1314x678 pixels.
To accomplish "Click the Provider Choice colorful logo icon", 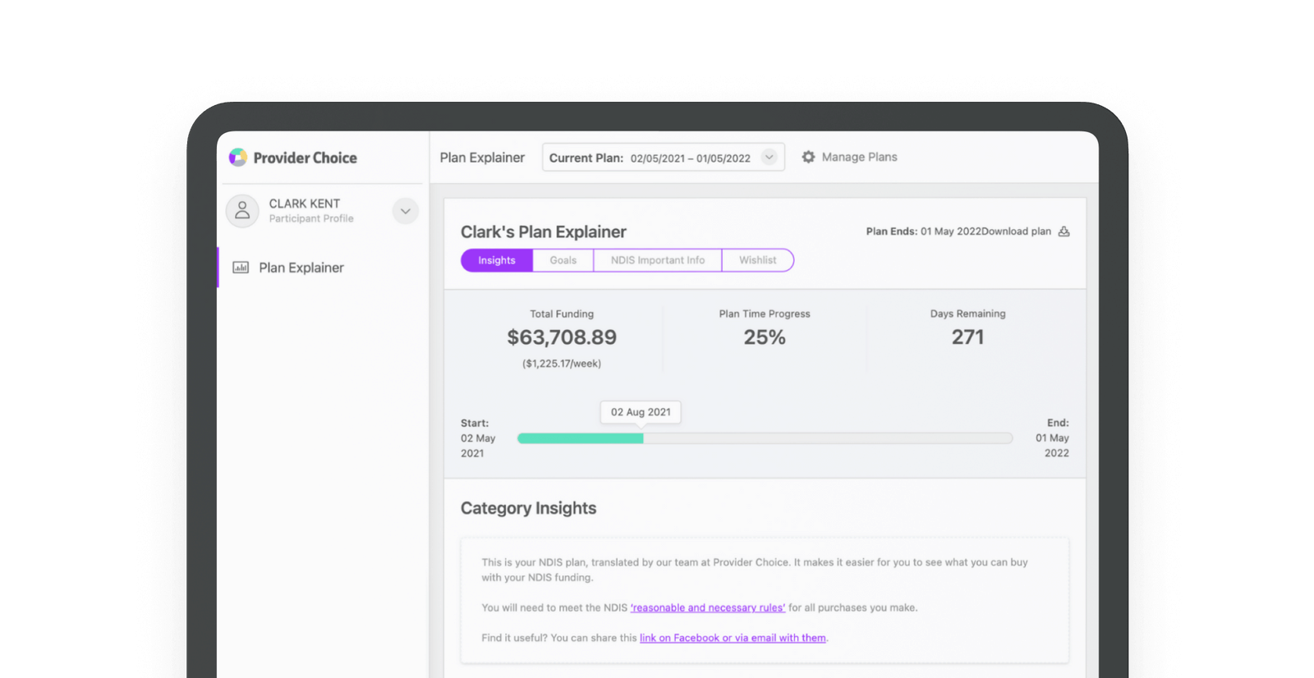I will pyautogui.click(x=238, y=158).
